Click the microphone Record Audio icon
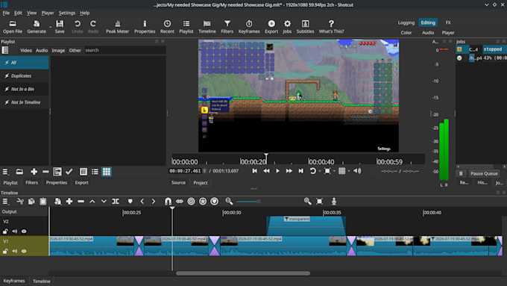 (334, 202)
